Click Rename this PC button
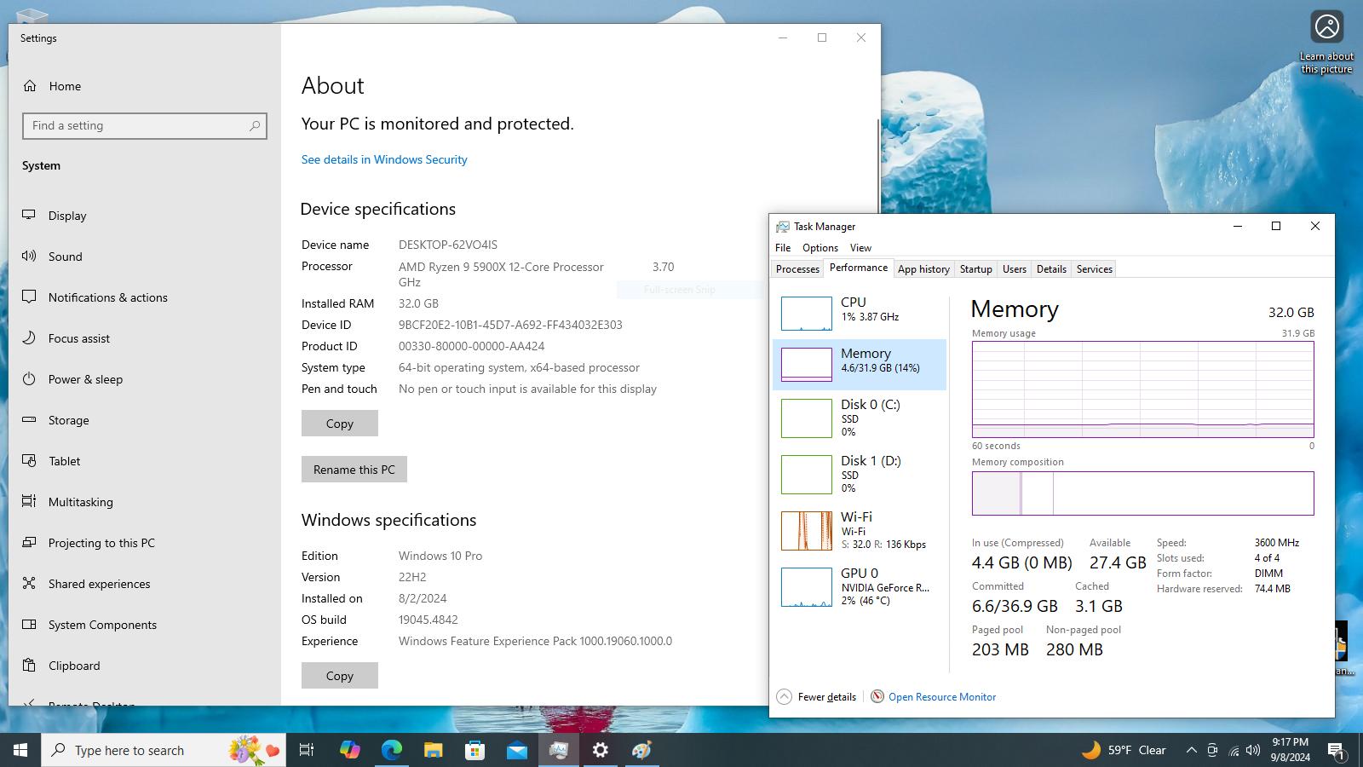The width and height of the screenshot is (1363, 767). tap(354, 470)
